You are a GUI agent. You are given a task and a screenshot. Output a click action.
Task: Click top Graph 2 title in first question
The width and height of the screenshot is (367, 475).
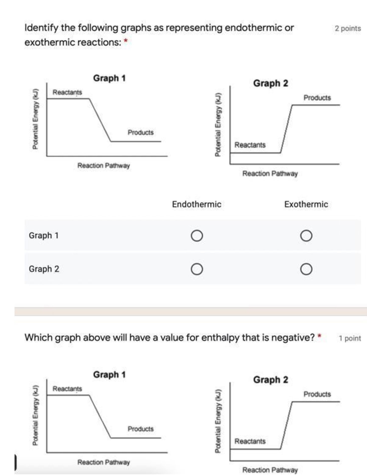[x=270, y=83]
